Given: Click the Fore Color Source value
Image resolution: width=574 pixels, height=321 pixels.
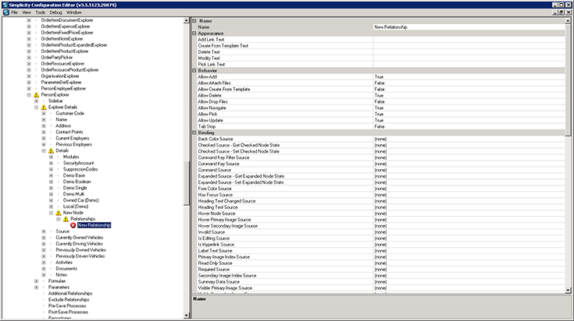Looking at the screenshot, I should click(469, 189).
